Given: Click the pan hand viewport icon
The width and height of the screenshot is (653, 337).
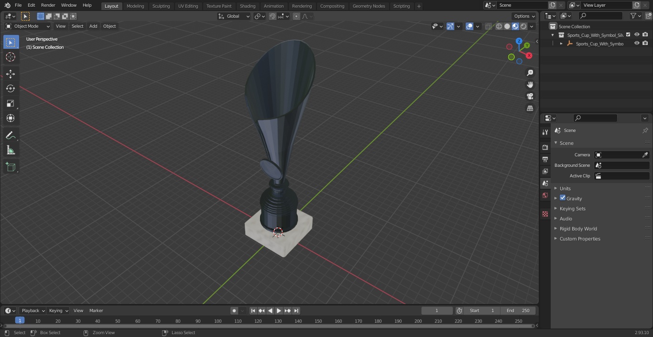Looking at the screenshot, I should click(x=530, y=85).
